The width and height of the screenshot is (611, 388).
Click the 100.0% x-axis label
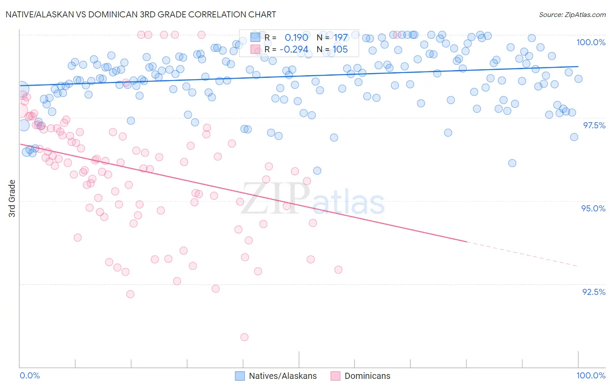591,375
